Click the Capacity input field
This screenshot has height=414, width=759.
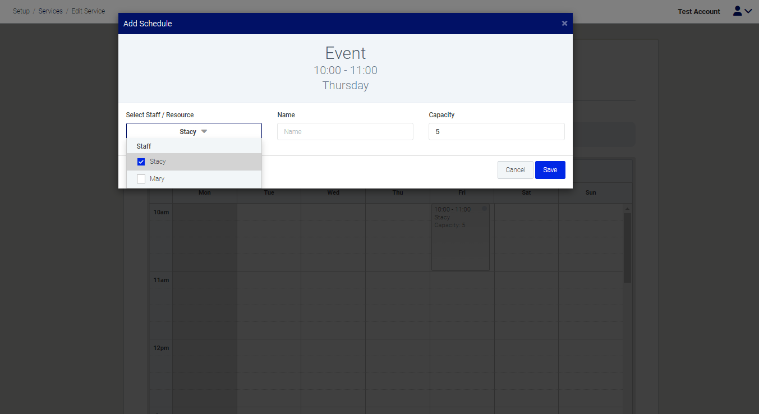click(496, 132)
